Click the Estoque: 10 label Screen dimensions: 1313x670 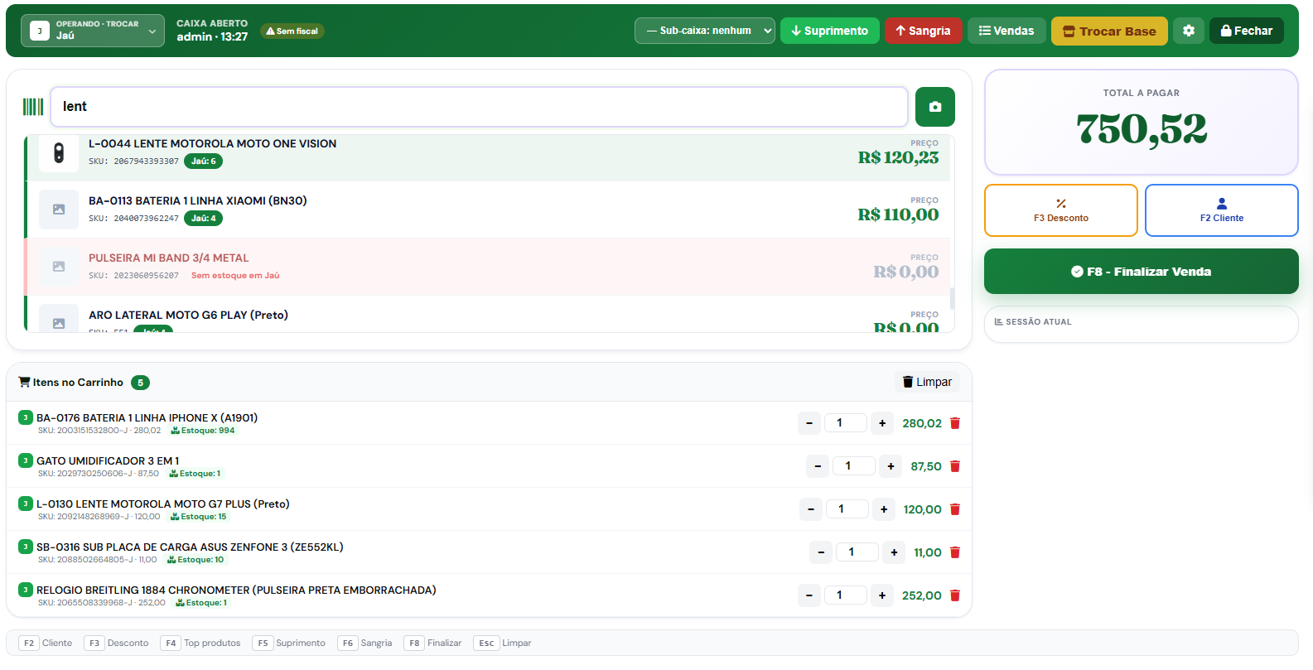click(196, 560)
